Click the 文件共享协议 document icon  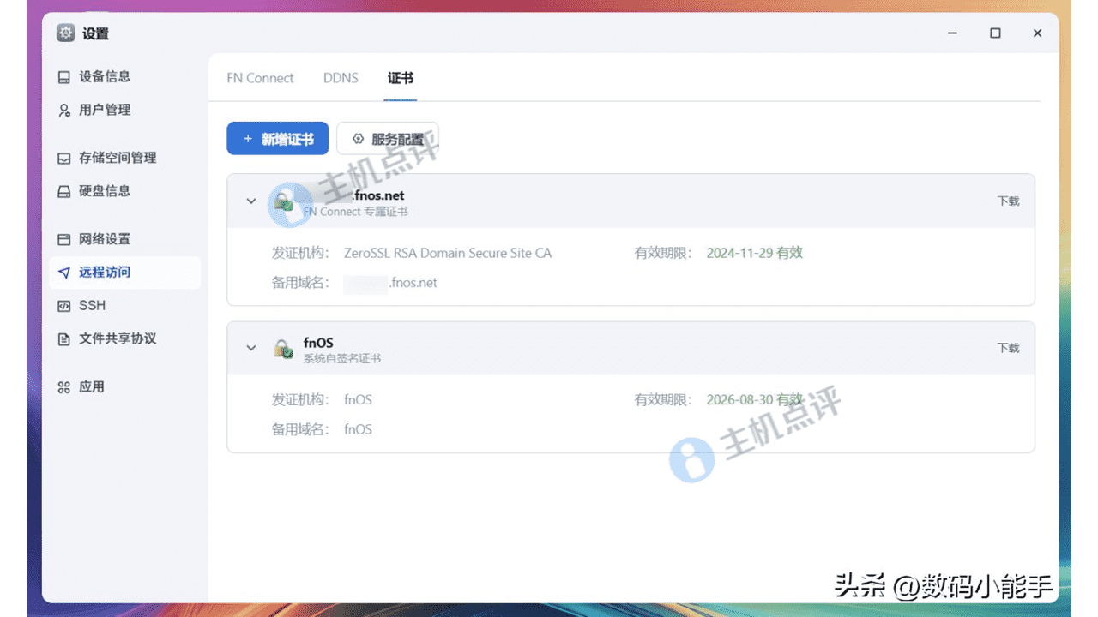64,339
